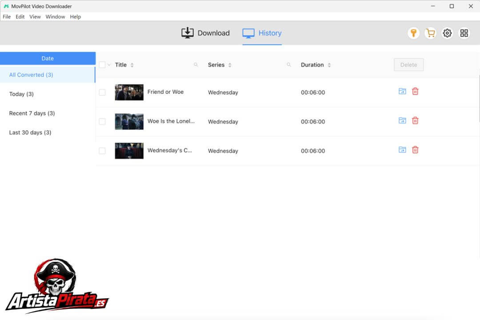Open the Edit menu
Image resolution: width=480 pixels, height=320 pixels.
20,16
